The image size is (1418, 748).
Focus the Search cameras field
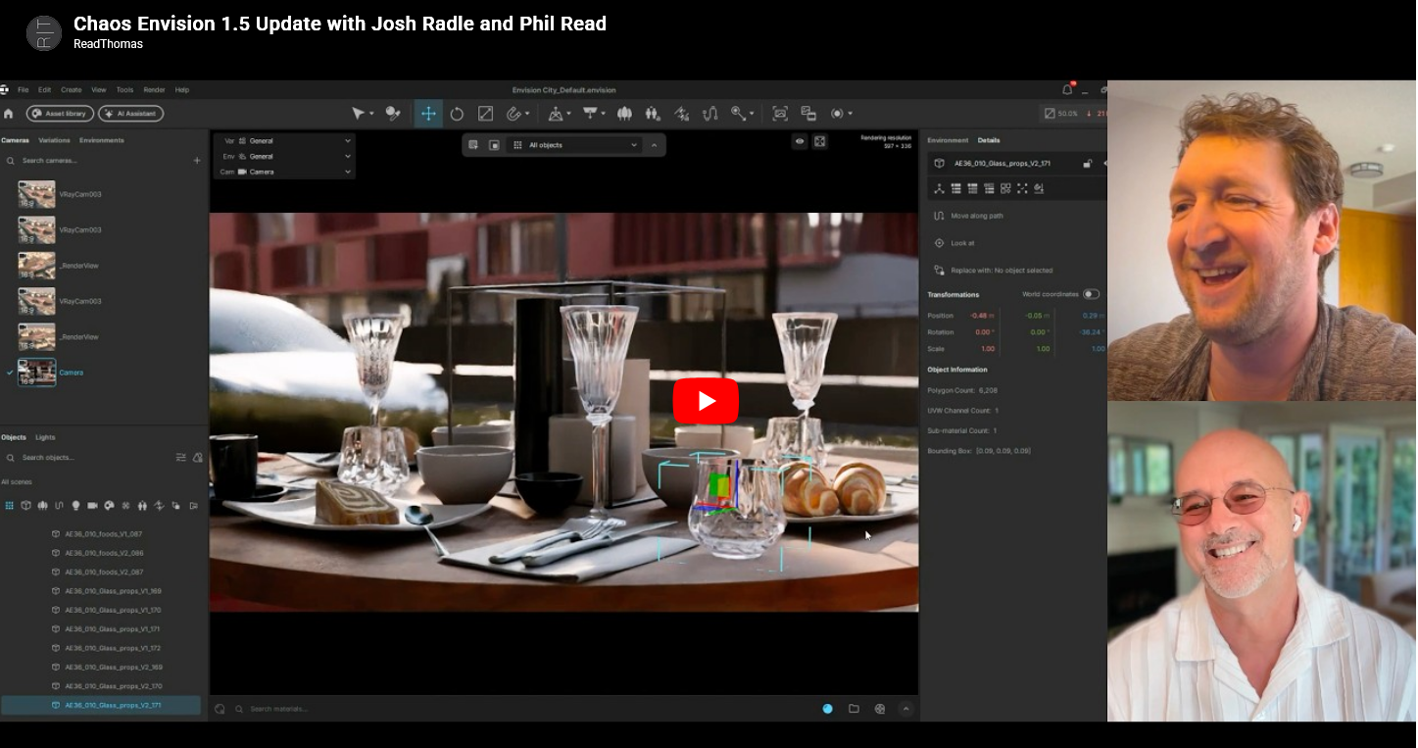coord(98,160)
